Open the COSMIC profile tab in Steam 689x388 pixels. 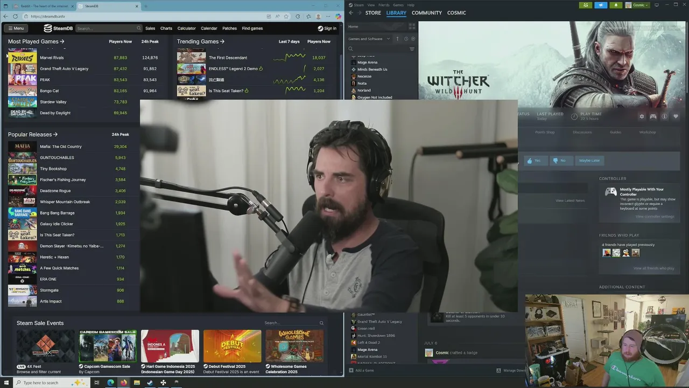[x=456, y=12]
